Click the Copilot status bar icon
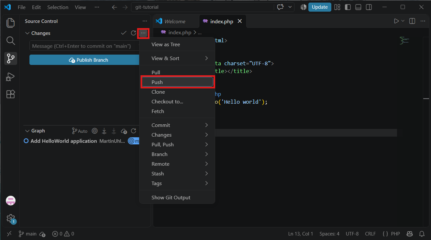The height and width of the screenshot is (240, 431). pos(410,234)
